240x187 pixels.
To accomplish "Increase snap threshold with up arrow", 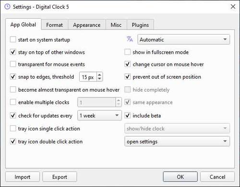I will 99,75.
